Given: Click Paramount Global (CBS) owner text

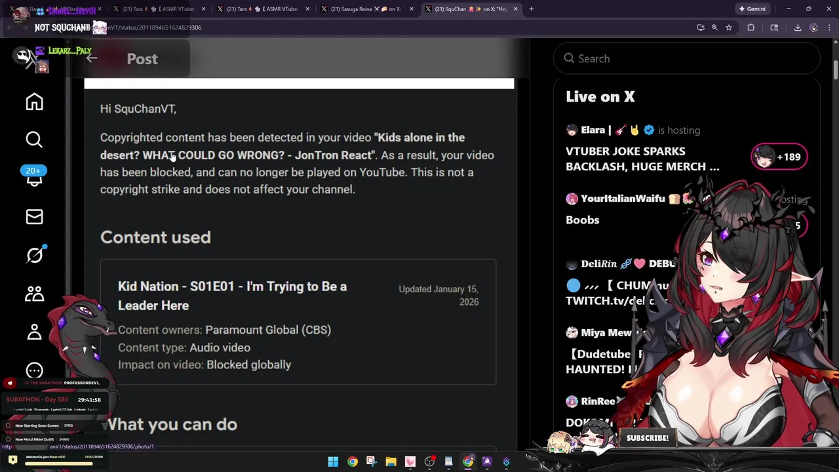Looking at the screenshot, I should click(x=268, y=330).
